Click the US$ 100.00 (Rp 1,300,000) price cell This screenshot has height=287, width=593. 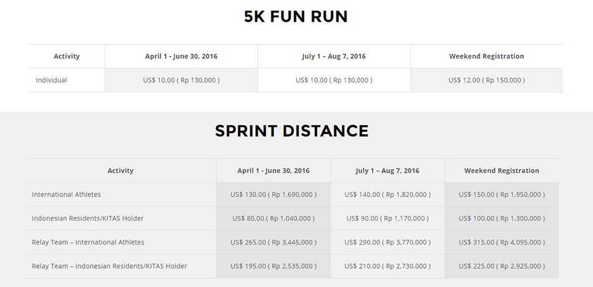pos(501,218)
